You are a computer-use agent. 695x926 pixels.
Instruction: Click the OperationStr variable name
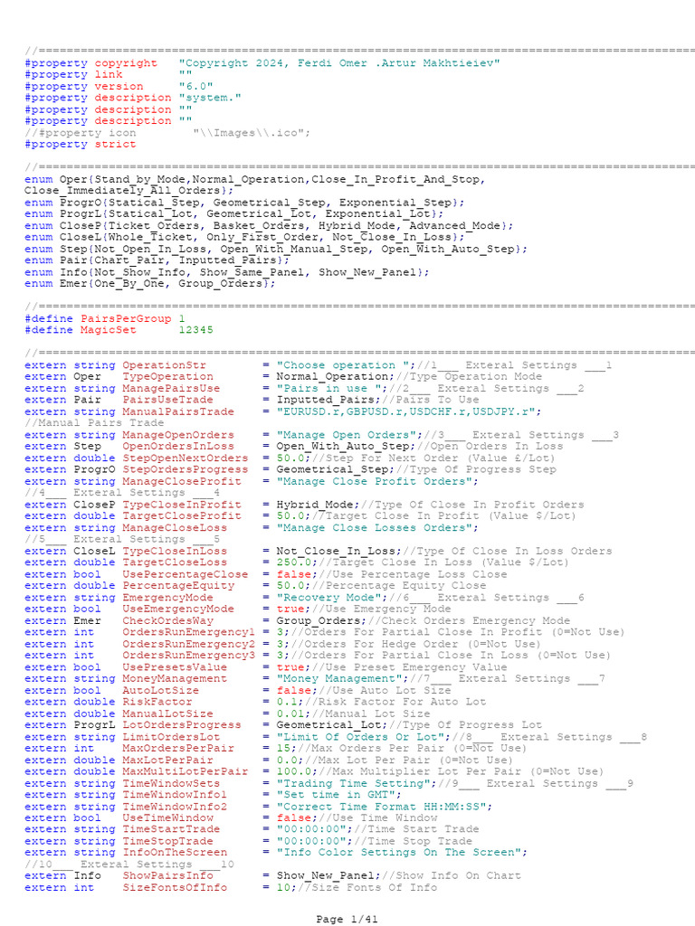(165, 365)
